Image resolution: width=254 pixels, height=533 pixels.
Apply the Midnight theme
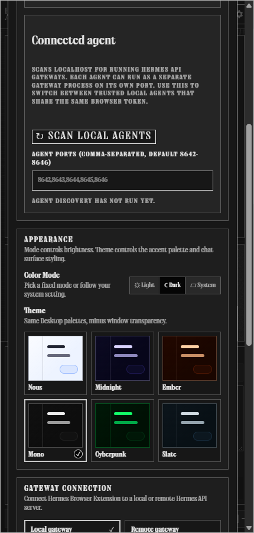(x=122, y=363)
